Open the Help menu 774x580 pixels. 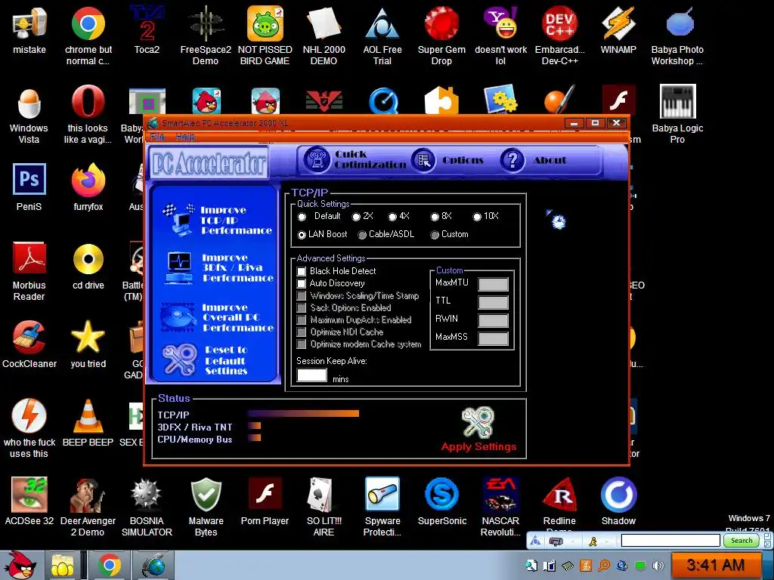click(185, 137)
